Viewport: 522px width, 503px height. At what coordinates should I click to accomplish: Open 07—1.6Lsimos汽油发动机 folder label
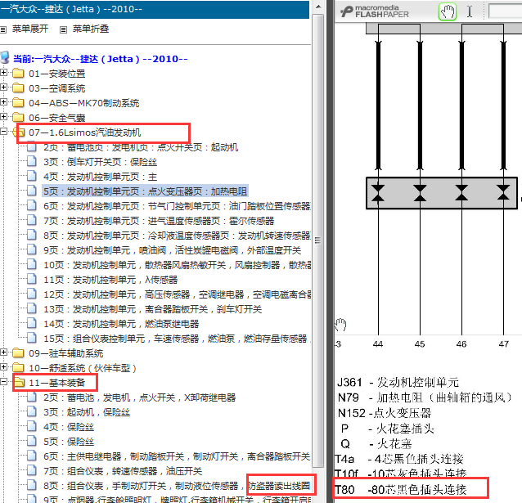pyautogui.click(x=84, y=132)
